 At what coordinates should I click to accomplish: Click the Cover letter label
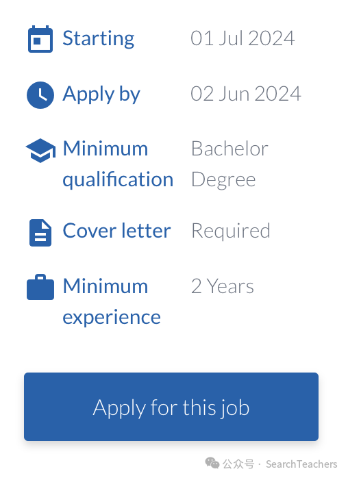(x=116, y=231)
